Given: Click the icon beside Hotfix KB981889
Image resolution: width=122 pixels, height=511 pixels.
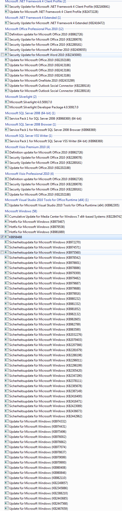Looking at the screenshot, I should point(7,232).
